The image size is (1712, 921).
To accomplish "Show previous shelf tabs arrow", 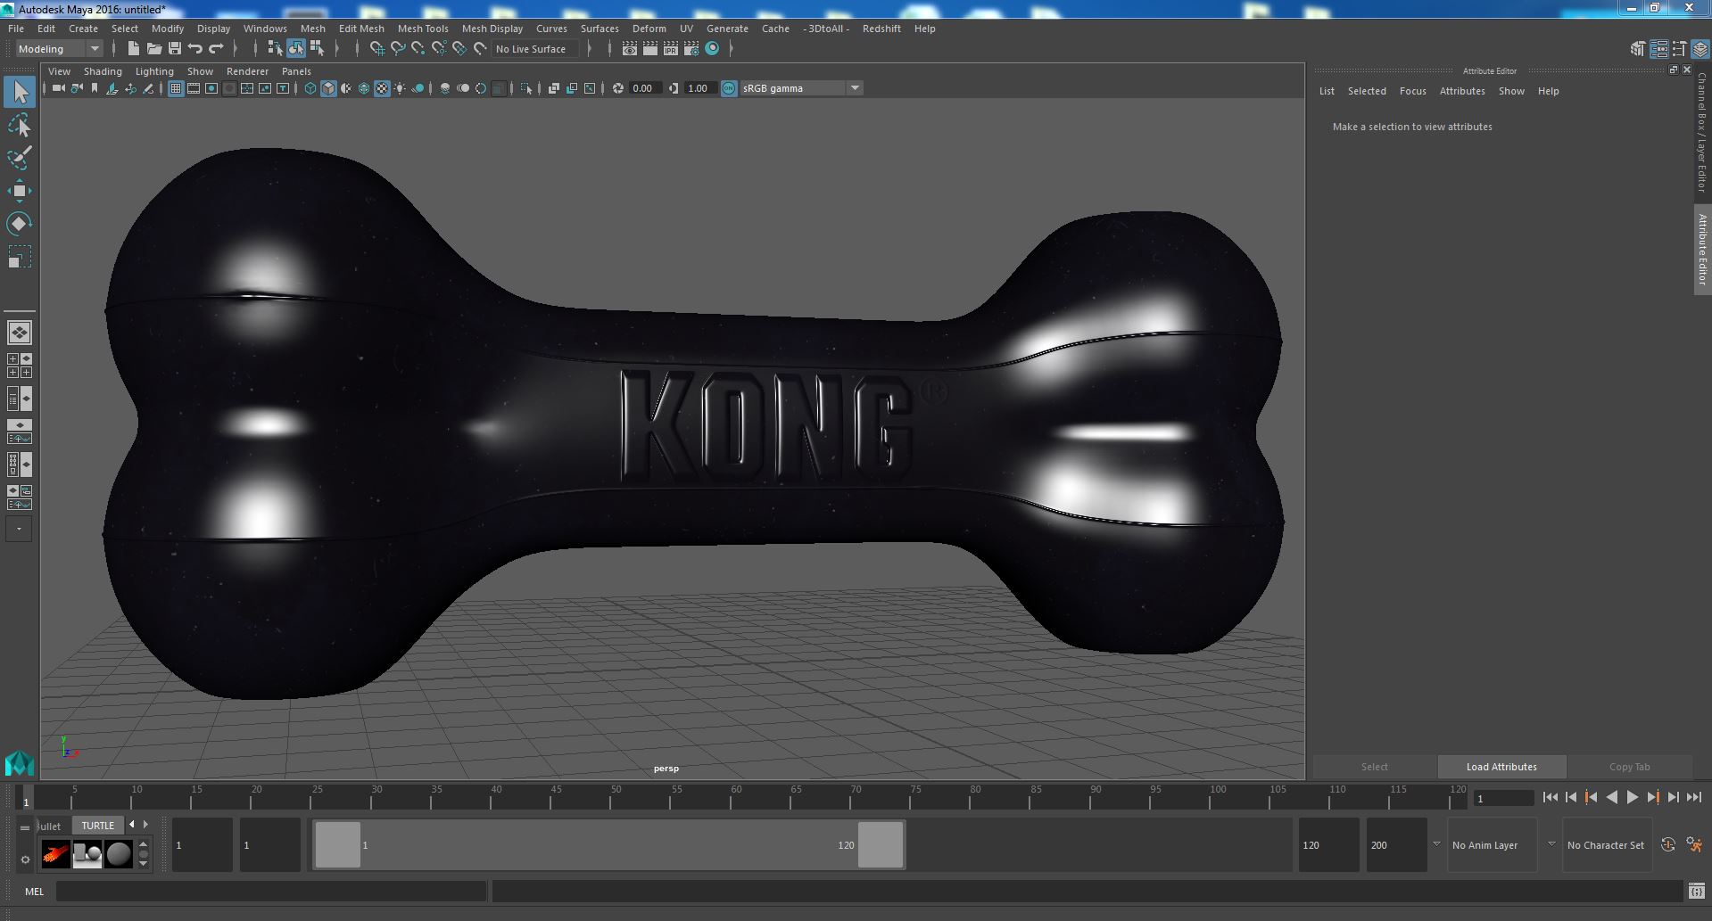I will click(132, 825).
